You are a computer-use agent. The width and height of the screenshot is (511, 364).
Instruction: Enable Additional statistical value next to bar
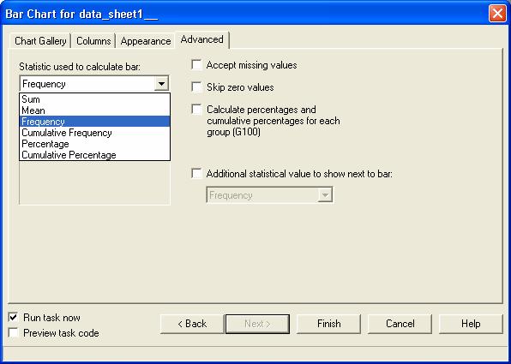point(196,173)
